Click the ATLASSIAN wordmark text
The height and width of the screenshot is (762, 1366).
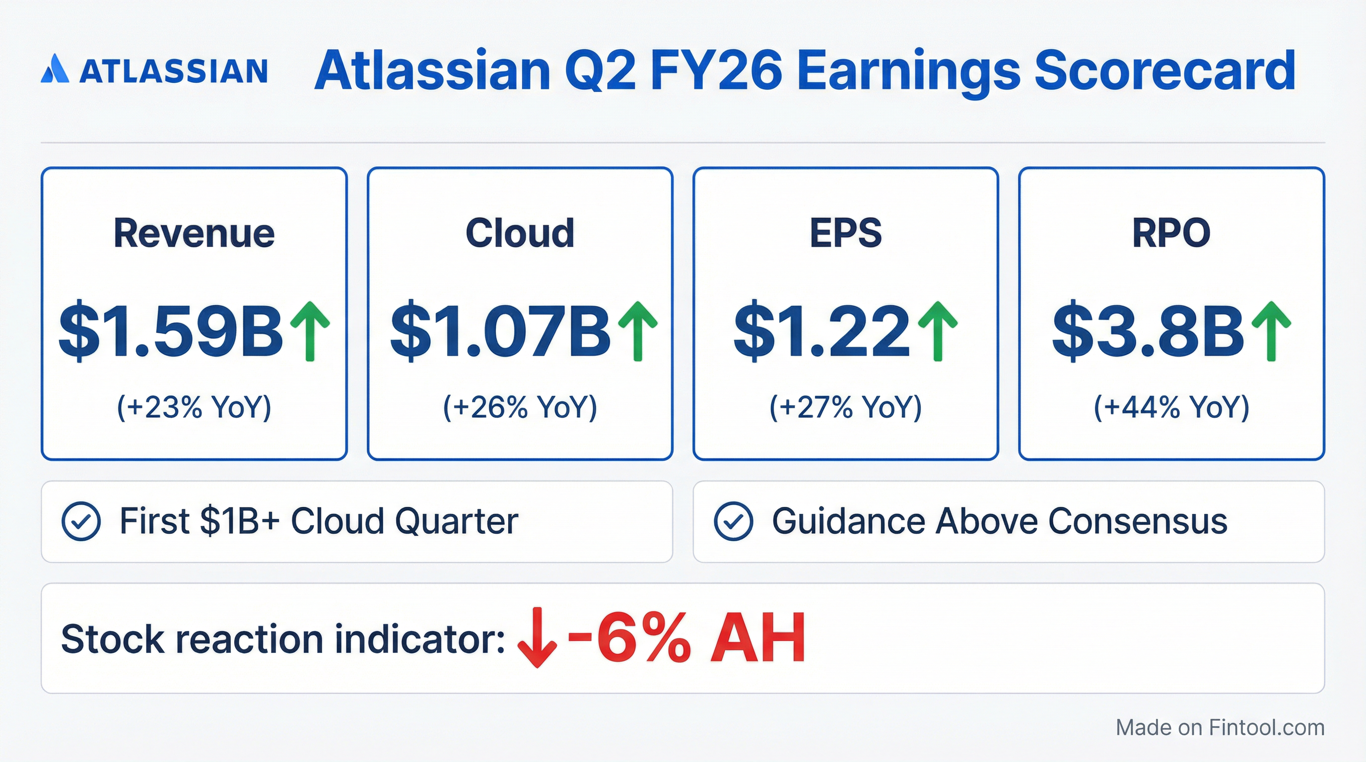pos(173,71)
